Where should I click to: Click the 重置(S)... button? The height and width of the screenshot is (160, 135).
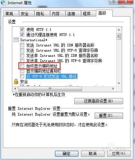point(109,116)
